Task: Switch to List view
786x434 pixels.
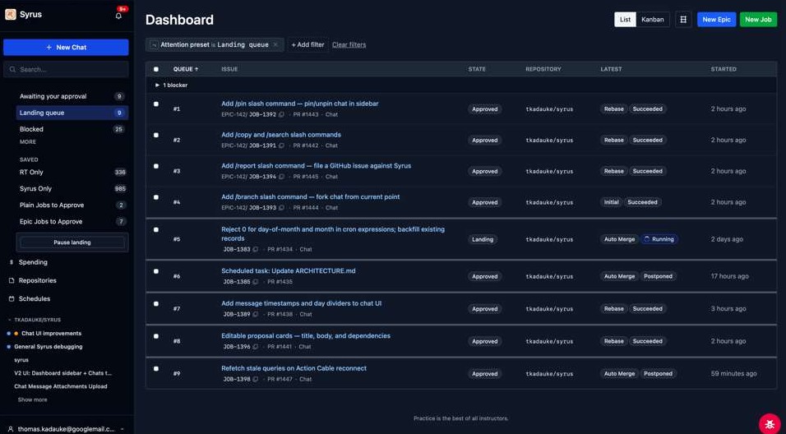Action: pos(625,20)
